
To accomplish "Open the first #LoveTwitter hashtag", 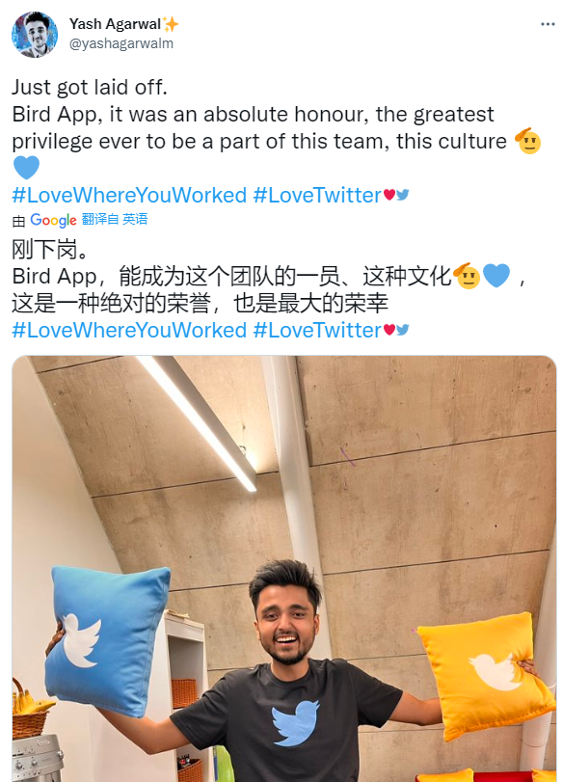I will pyautogui.click(x=317, y=195).
